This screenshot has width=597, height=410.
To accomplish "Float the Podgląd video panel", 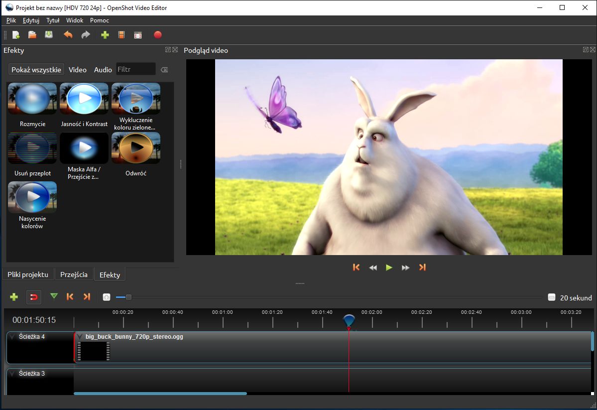I will tap(586, 49).
